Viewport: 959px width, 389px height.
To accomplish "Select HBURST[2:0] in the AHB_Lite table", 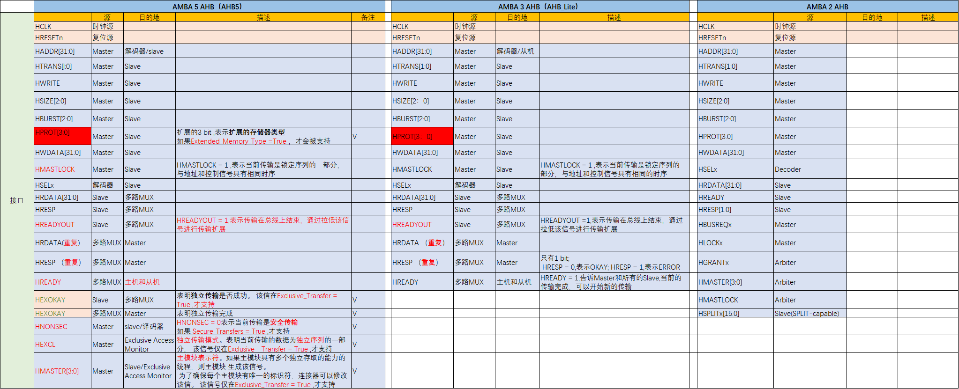I will coord(422,118).
